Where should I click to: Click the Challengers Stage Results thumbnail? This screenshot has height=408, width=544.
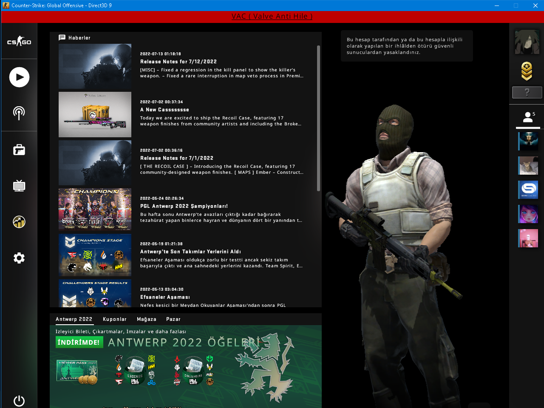[95, 293]
